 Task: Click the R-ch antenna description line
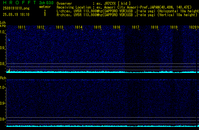tap(127, 15)
